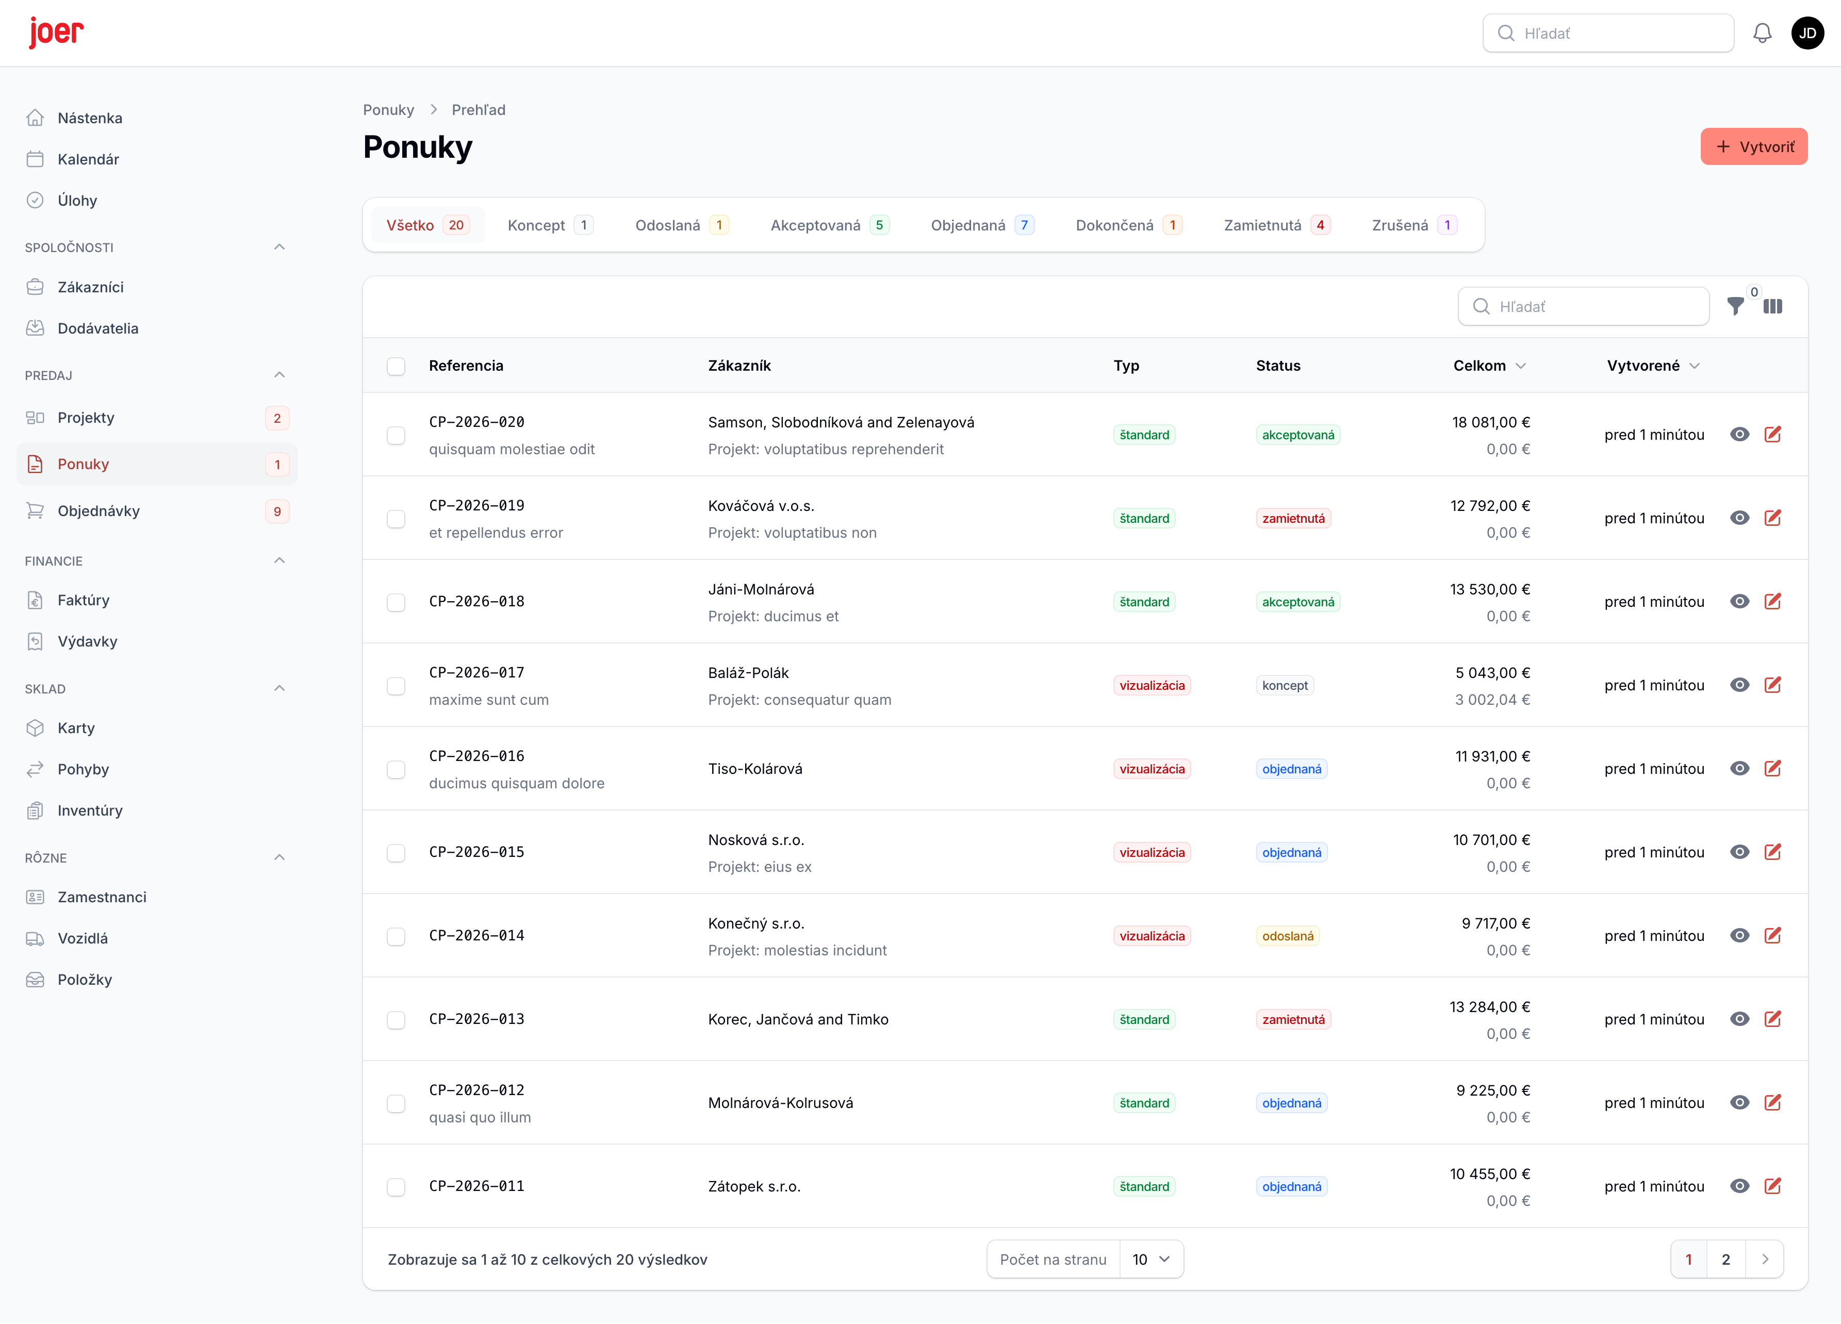Toggle table columns via columns icon

pyautogui.click(x=1773, y=306)
